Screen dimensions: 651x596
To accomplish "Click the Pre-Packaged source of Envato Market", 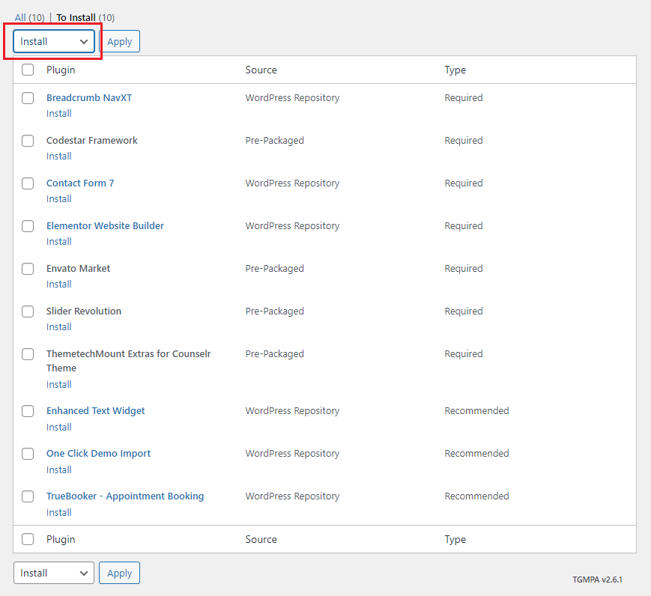I will coord(274,269).
